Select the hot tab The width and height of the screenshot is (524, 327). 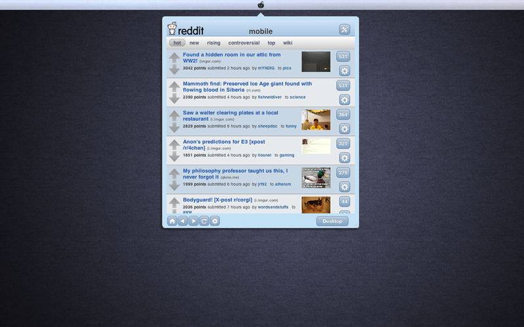point(177,43)
